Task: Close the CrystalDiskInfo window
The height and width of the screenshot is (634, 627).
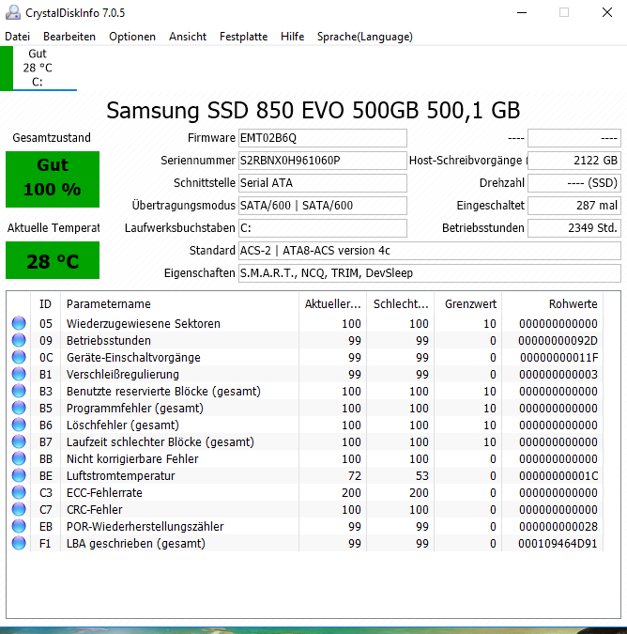Action: [607, 12]
